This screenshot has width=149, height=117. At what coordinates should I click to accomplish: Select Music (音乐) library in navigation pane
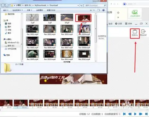(8, 33)
